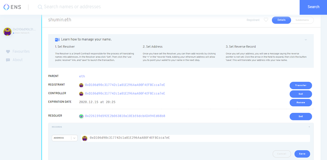
Task: Open the Controller address link
Action: tap(125, 94)
